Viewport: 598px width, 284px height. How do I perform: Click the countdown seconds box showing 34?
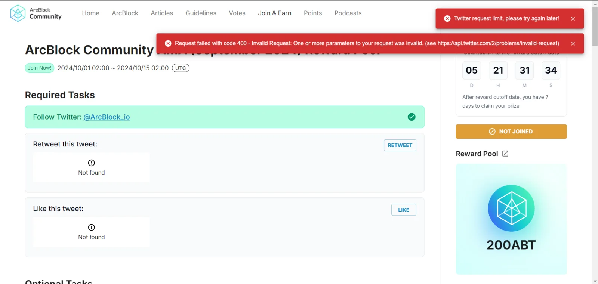click(x=551, y=70)
